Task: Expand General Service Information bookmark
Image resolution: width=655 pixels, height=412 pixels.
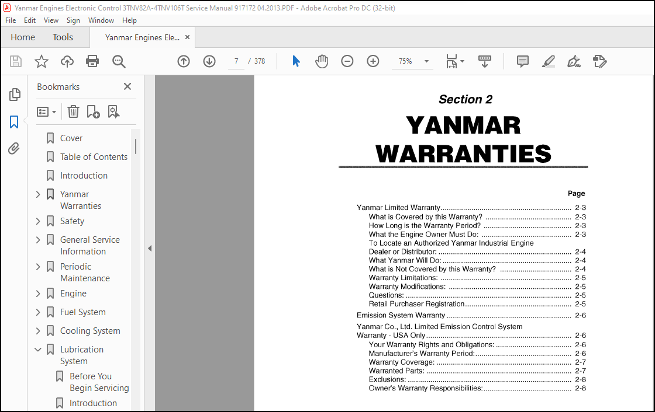Action: (x=38, y=240)
